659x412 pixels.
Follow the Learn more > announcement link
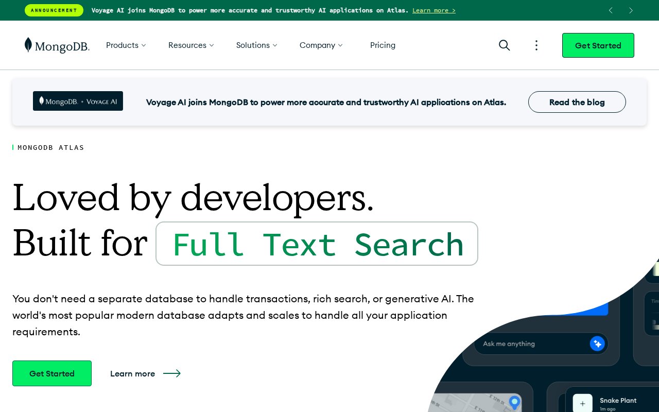(x=434, y=10)
